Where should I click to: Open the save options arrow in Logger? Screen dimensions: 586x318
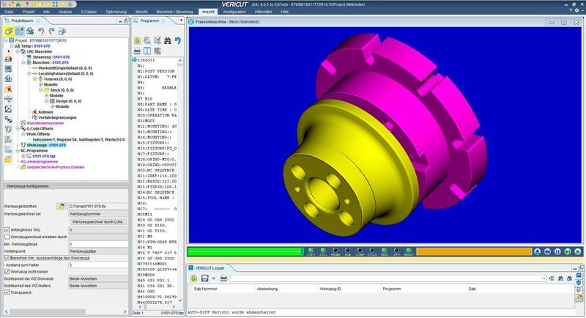click(213, 278)
